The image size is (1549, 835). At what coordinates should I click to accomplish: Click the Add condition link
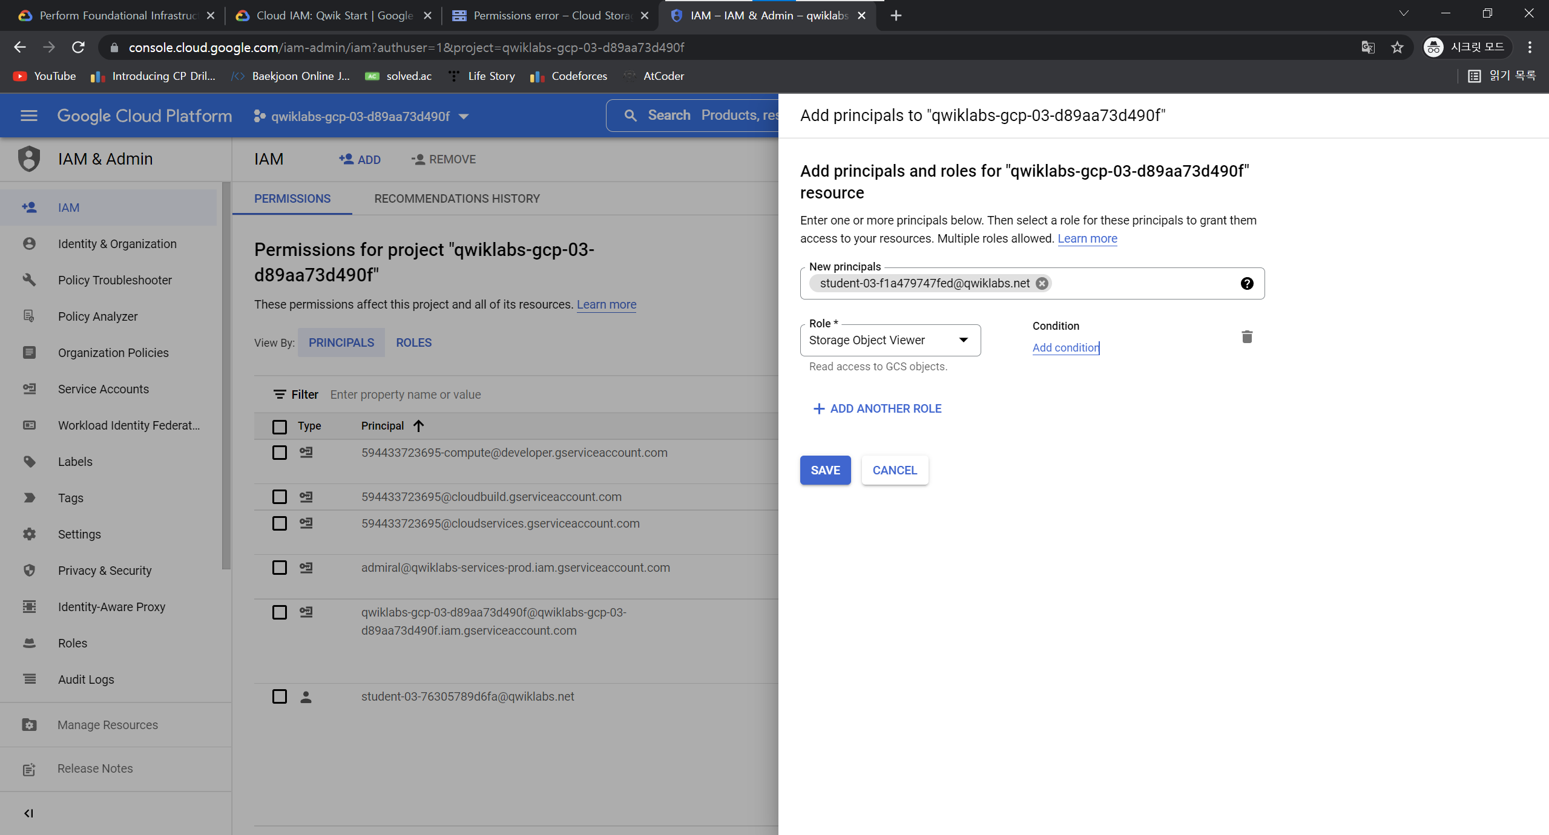[x=1065, y=348]
